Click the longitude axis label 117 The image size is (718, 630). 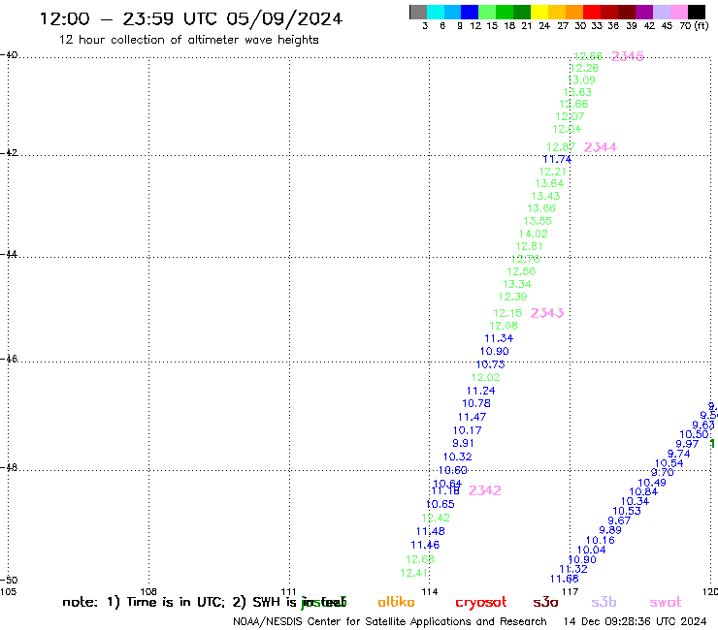point(571,591)
